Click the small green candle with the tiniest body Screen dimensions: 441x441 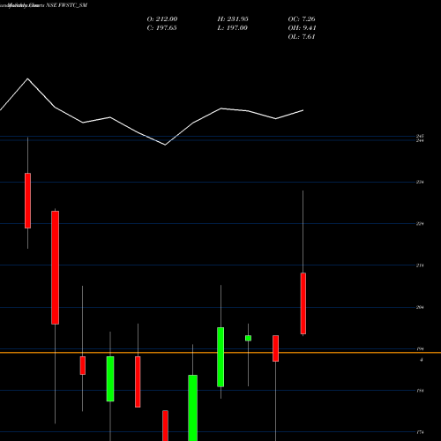pyautogui.click(x=248, y=338)
